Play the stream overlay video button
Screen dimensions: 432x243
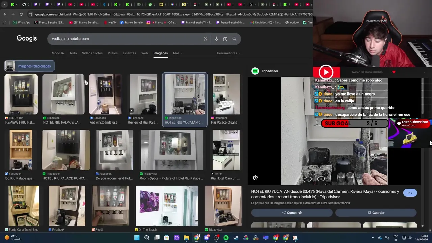[326, 72]
